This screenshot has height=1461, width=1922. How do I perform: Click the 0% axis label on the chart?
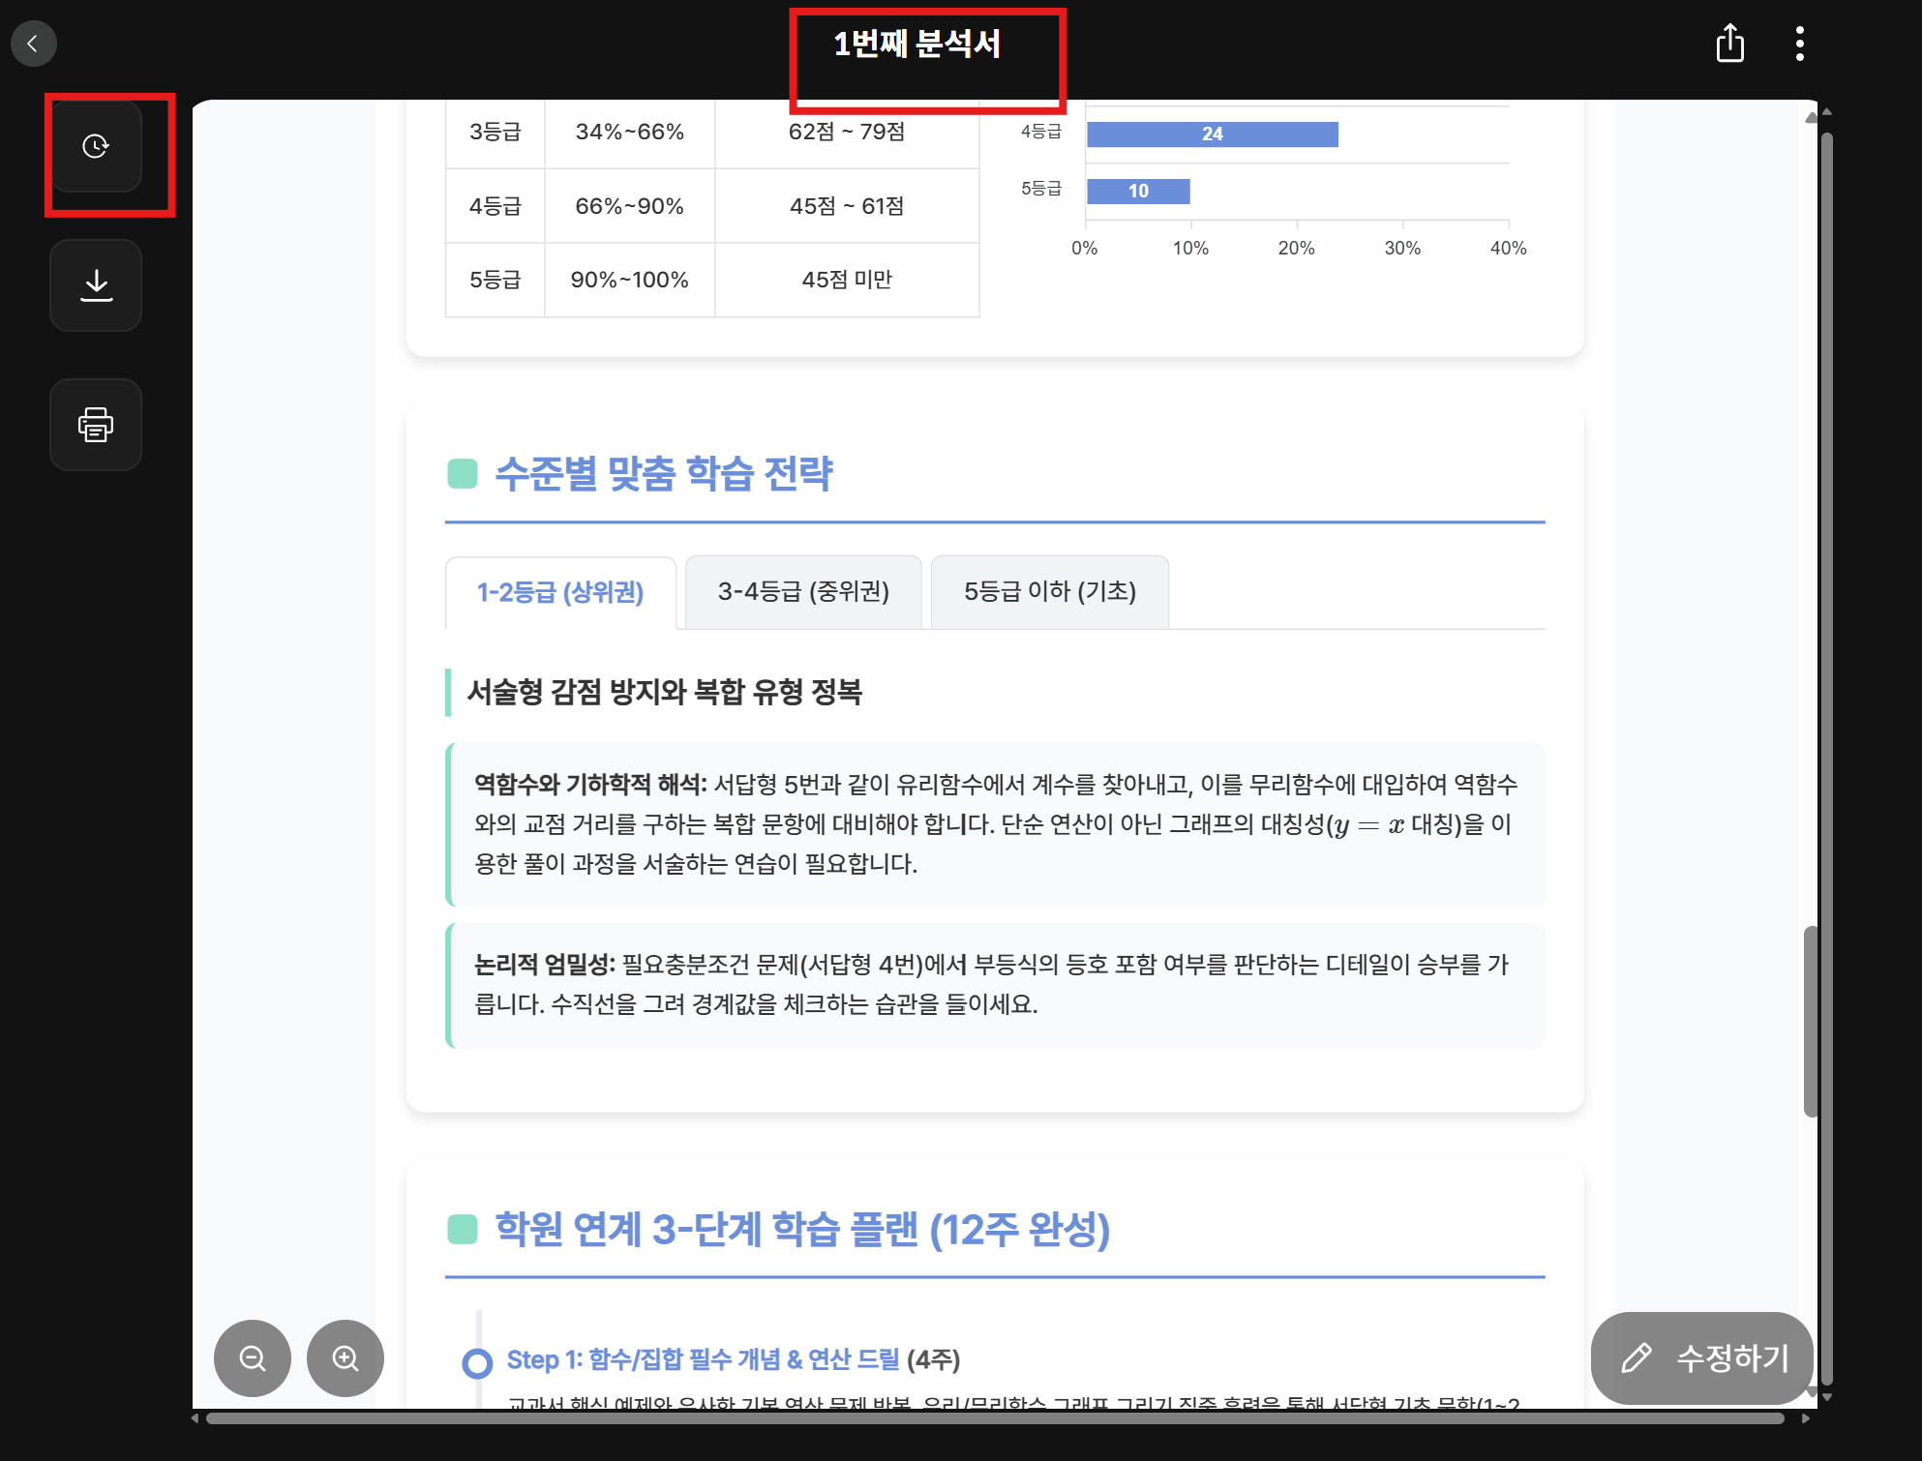[x=1085, y=249]
